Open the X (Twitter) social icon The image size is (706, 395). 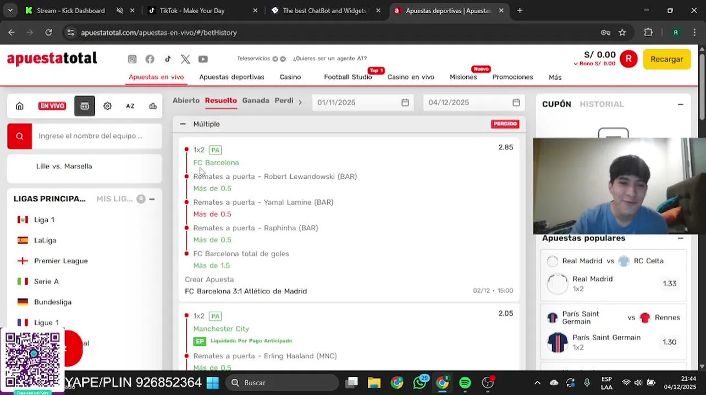pyautogui.click(x=185, y=59)
